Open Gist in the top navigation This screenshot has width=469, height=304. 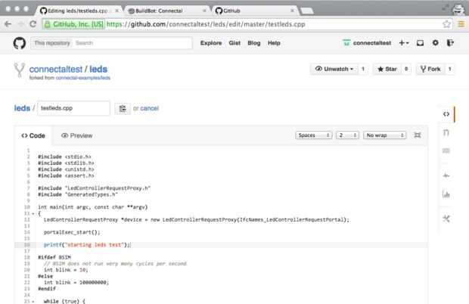[234, 43]
